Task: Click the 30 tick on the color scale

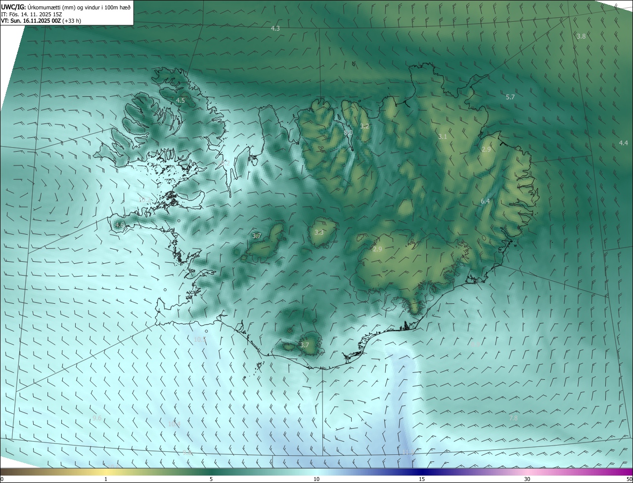Action: click(x=527, y=480)
